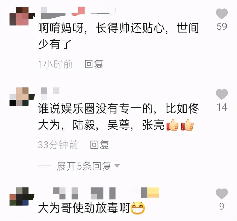Click the arrow after 展开5条回复
This screenshot has height=221, width=237.
pyautogui.click(x=117, y=166)
